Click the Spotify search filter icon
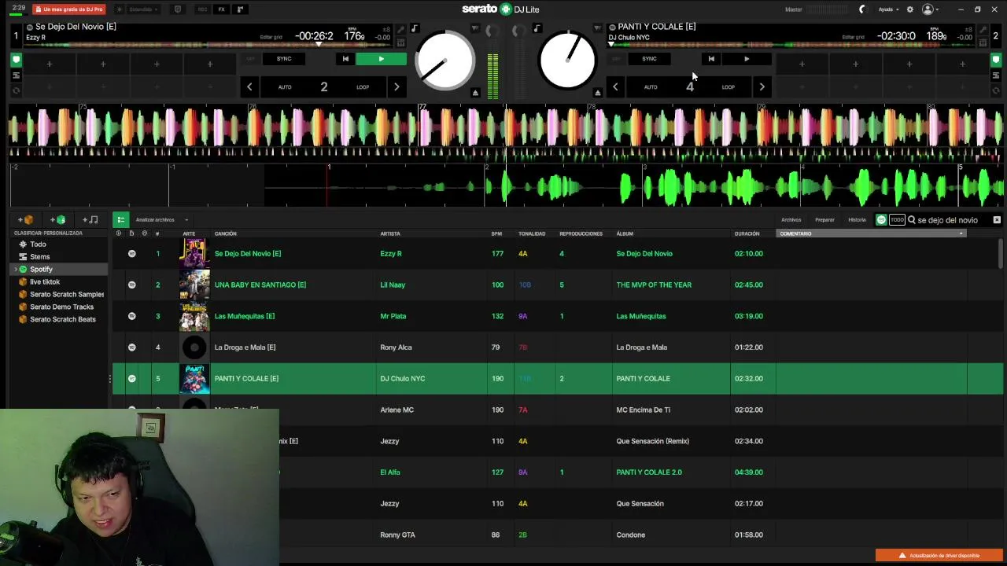Viewport: 1007px width, 566px height. click(x=881, y=220)
